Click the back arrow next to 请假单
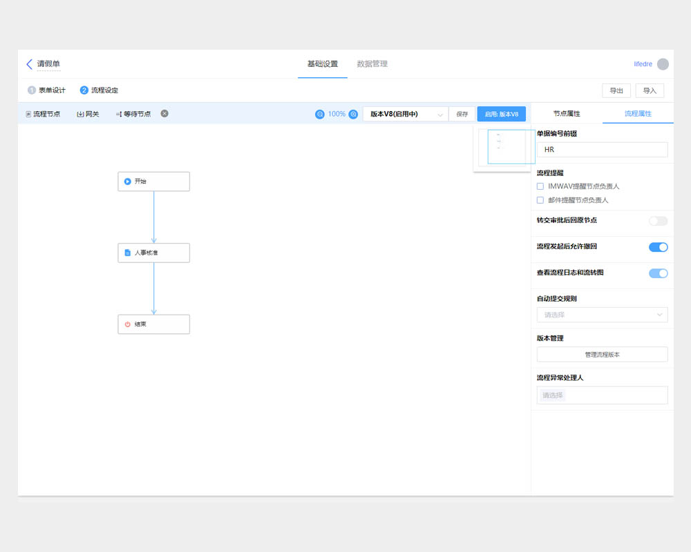Screen dimensions: 691x552 [x=29, y=64]
